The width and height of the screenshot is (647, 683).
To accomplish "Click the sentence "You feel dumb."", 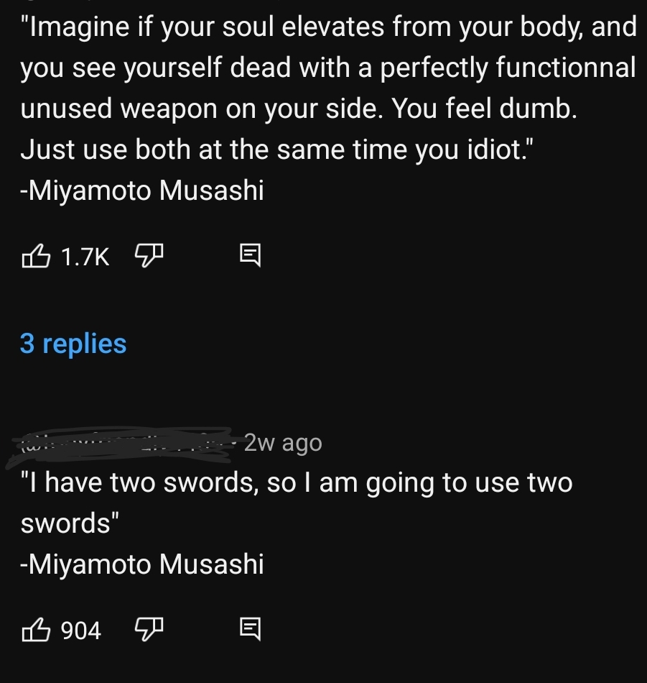I will coord(485,109).
